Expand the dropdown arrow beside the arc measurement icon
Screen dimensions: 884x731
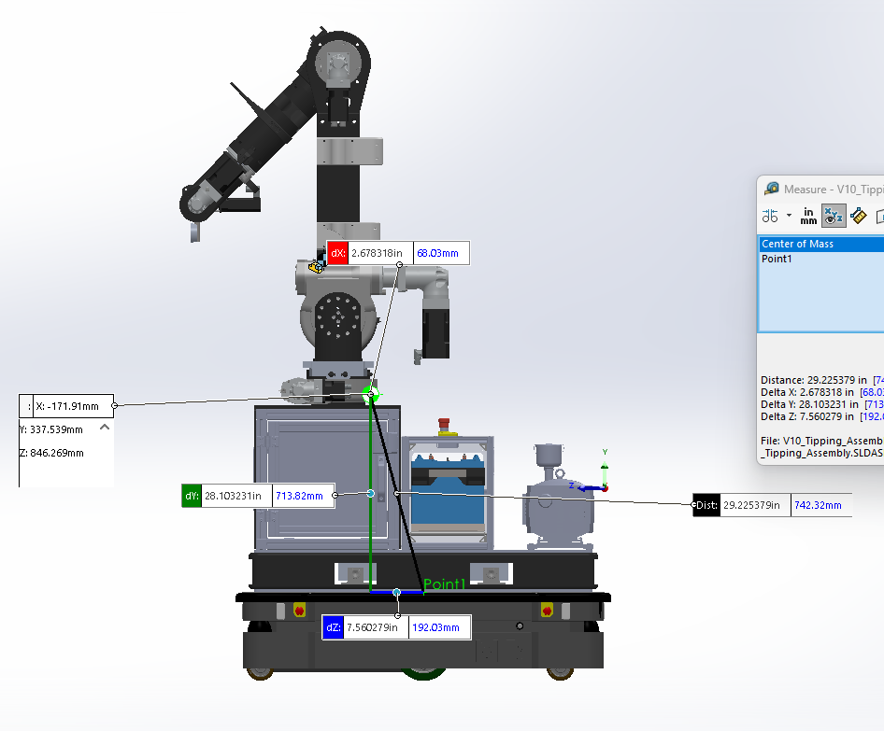coord(790,216)
